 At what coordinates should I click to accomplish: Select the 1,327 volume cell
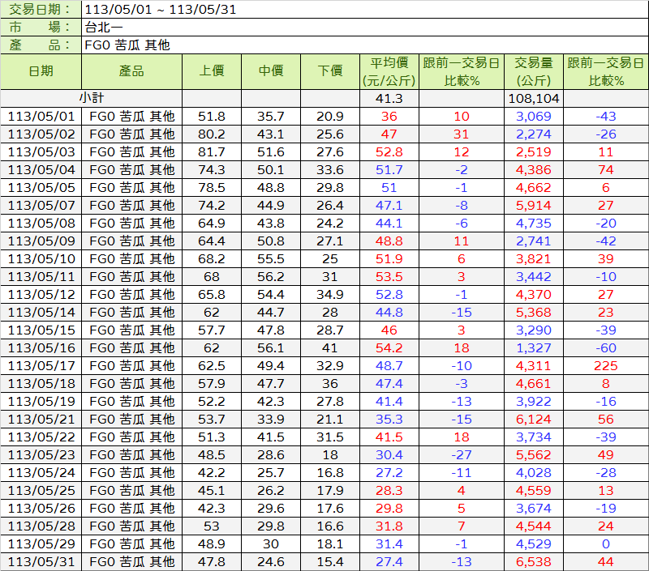click(x=533, y=347)
